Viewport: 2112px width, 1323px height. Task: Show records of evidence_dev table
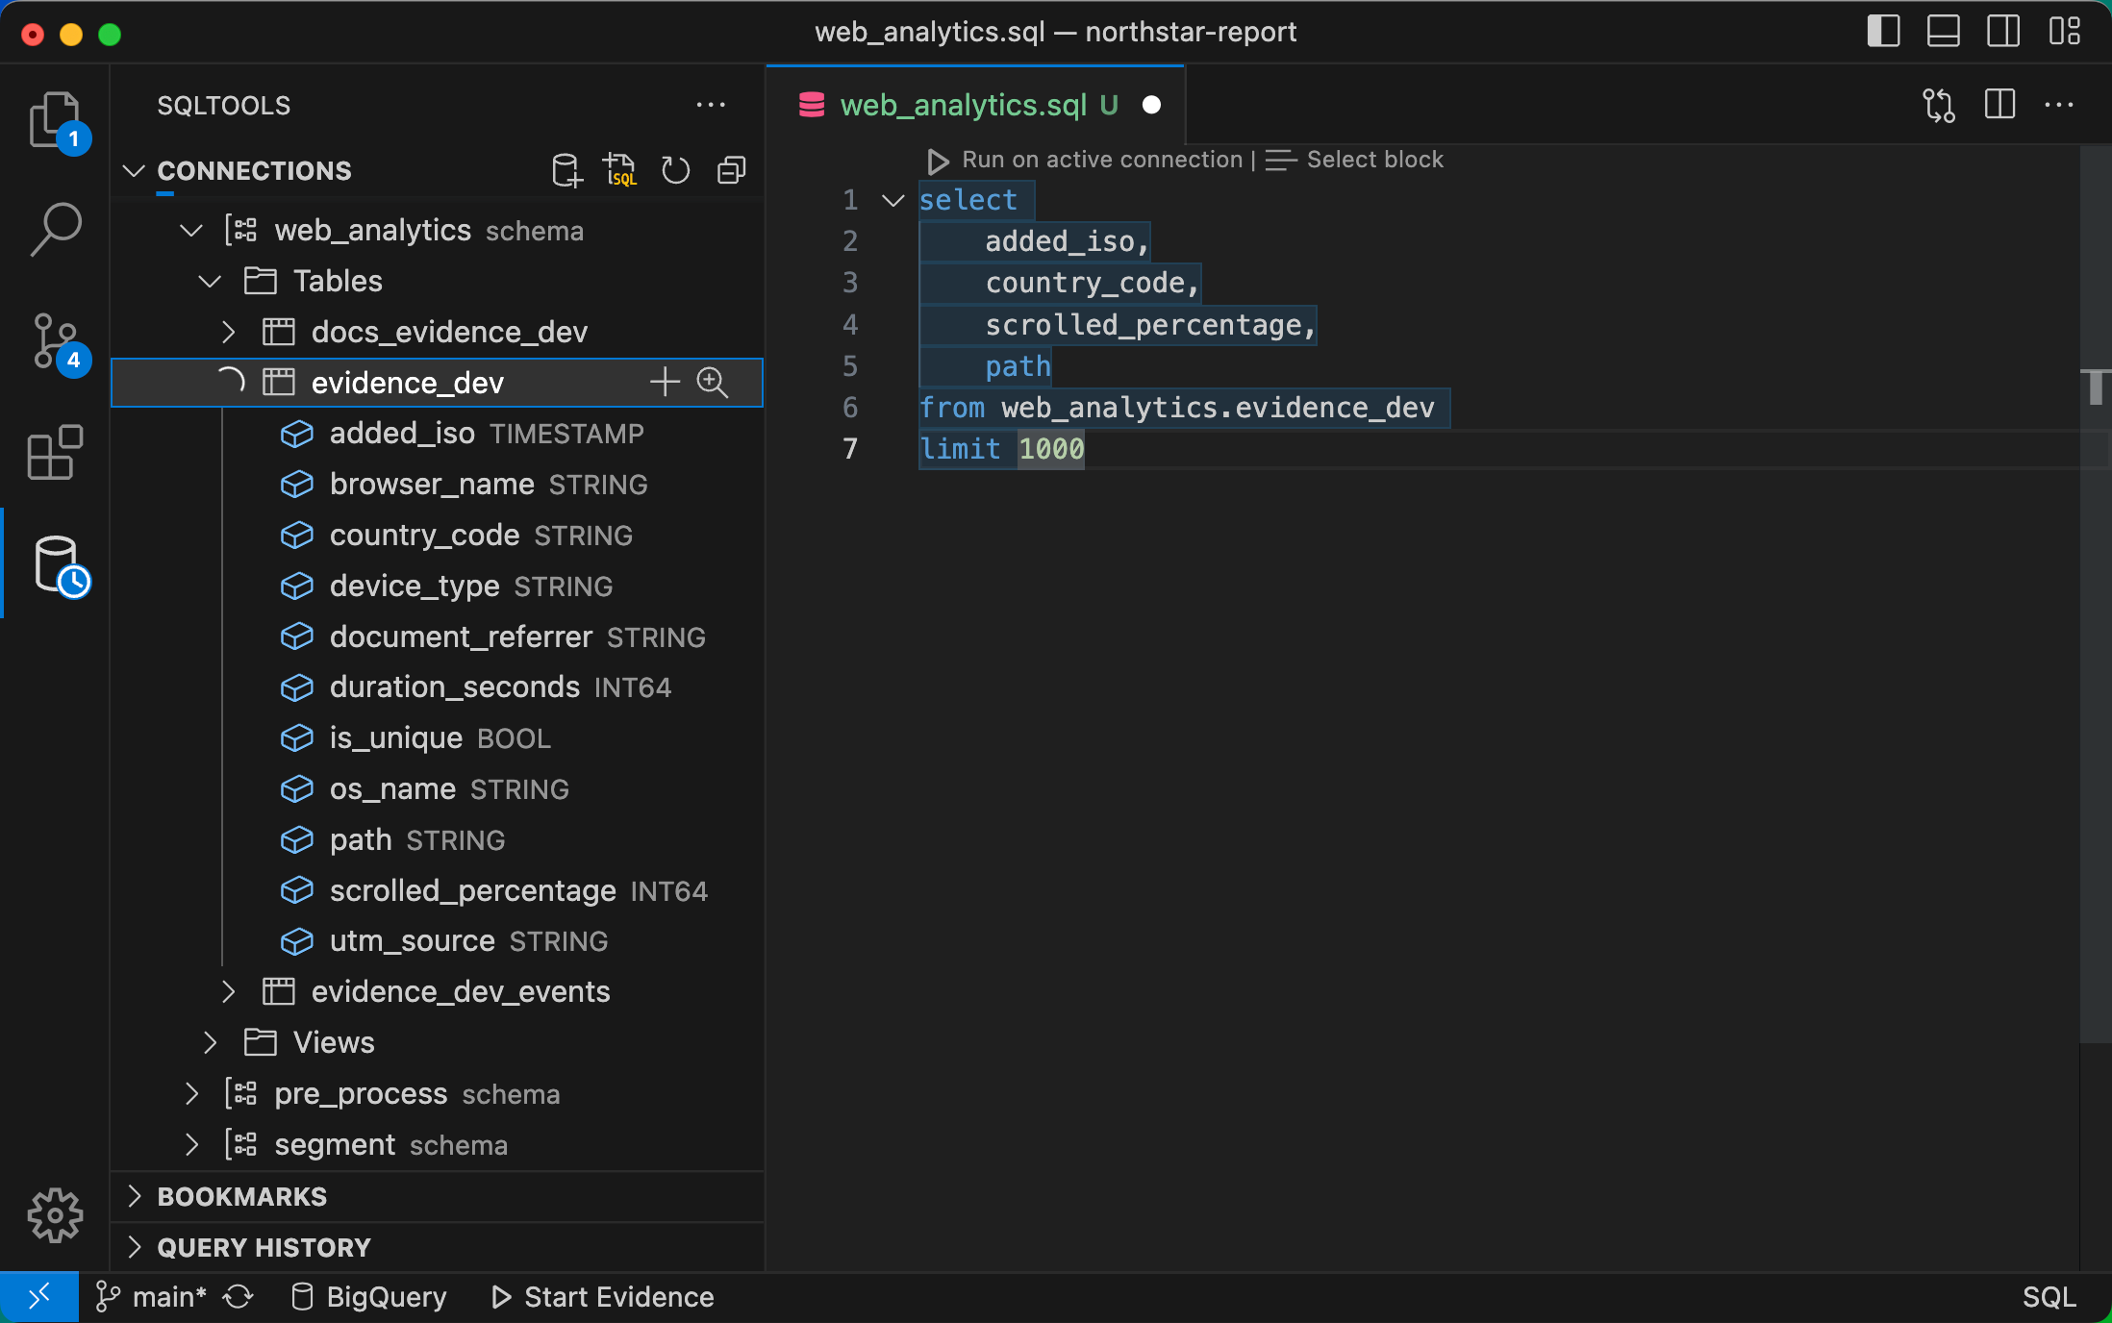point(713,382)
